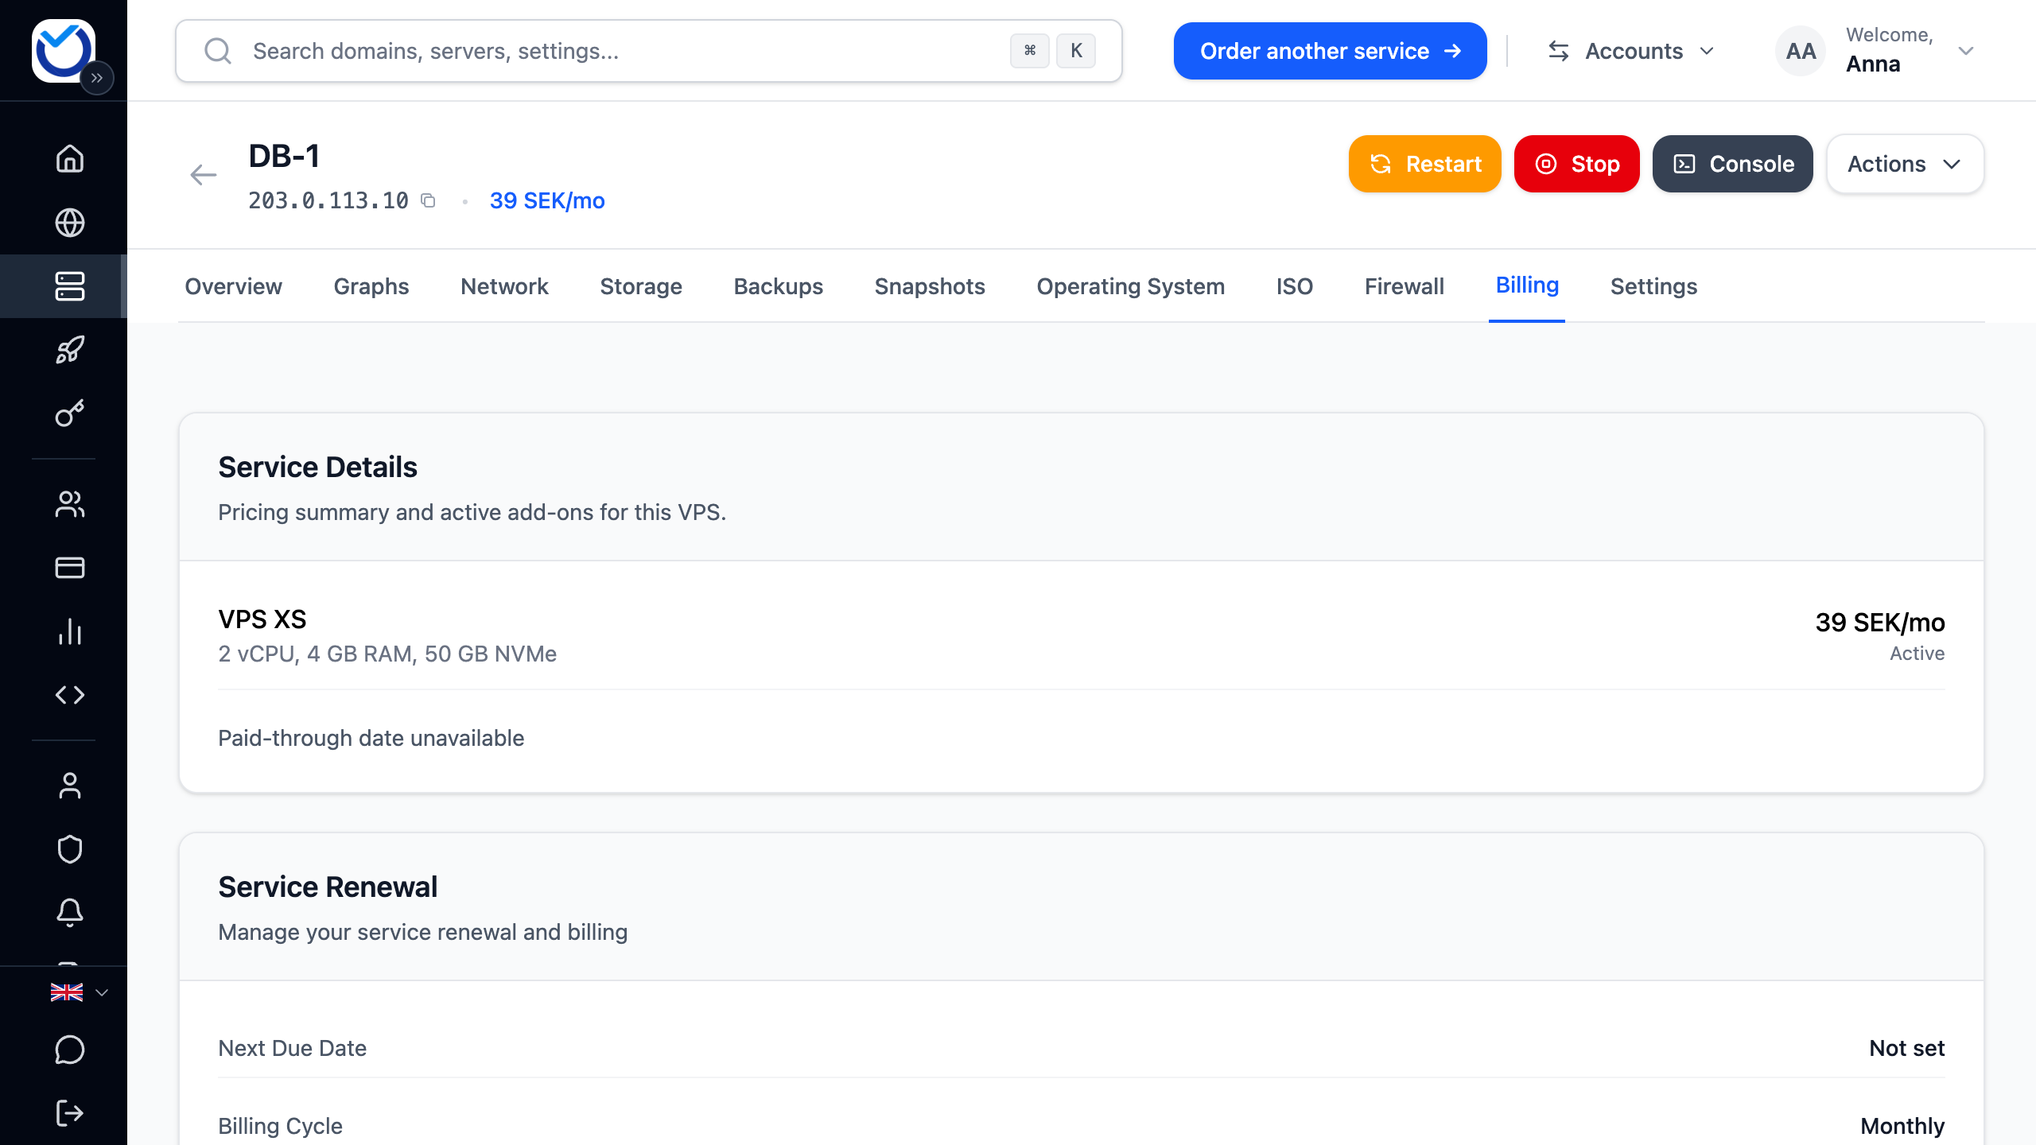Switch to the Network tab
Image resolution: width=2036 pixels, height=1145 pixels.
pos(504,286)
